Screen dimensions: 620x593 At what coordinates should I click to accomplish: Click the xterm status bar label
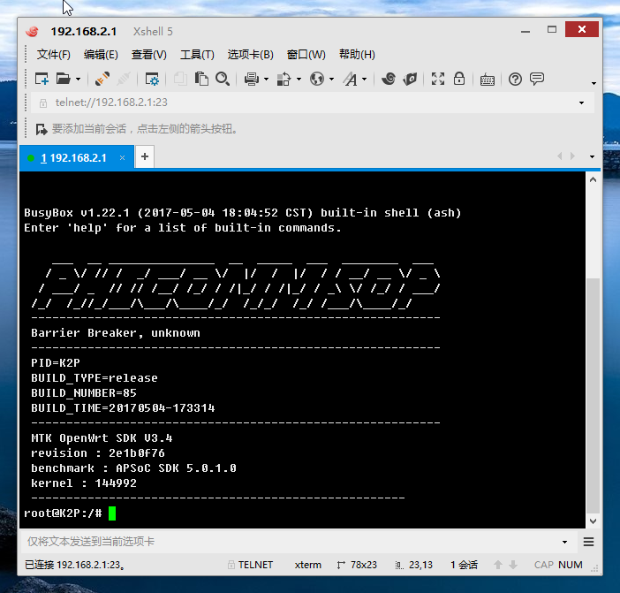point(307,565)
